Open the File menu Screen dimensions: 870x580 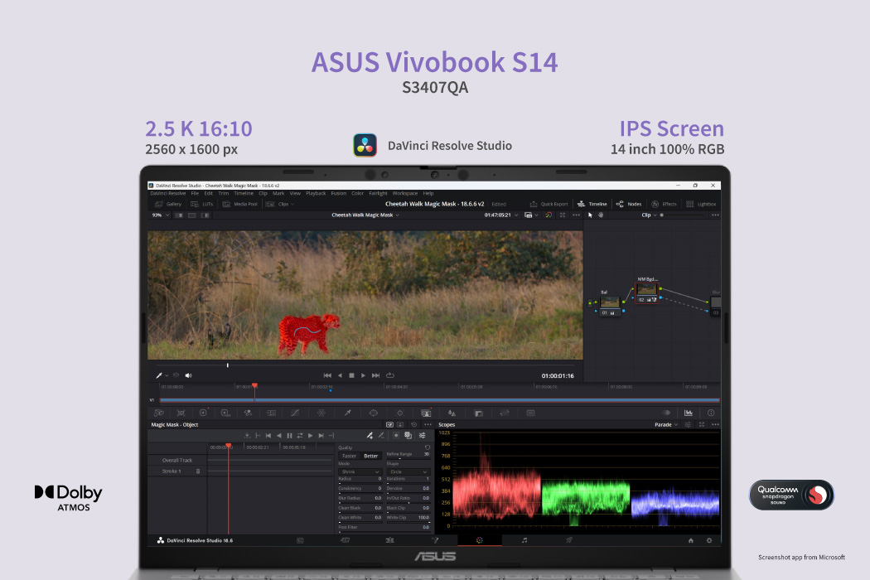tap(195, 193)
